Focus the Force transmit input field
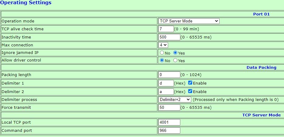Screen dimensions: 284x137 [x=169, y=107]
